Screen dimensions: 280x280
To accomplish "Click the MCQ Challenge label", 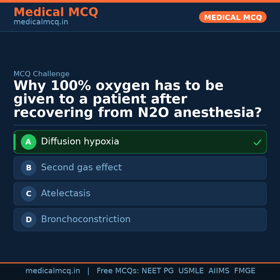I will [x=41, y=74].
